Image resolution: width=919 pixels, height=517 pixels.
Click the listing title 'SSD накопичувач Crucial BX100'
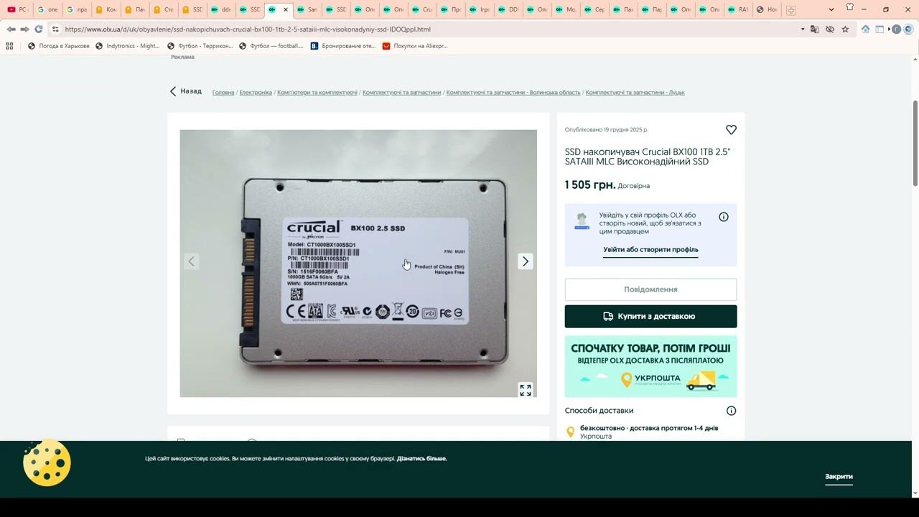[648, 157]
